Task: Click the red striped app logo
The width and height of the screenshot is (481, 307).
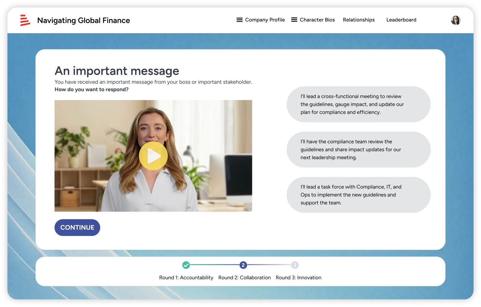Action: coord(25,20)
